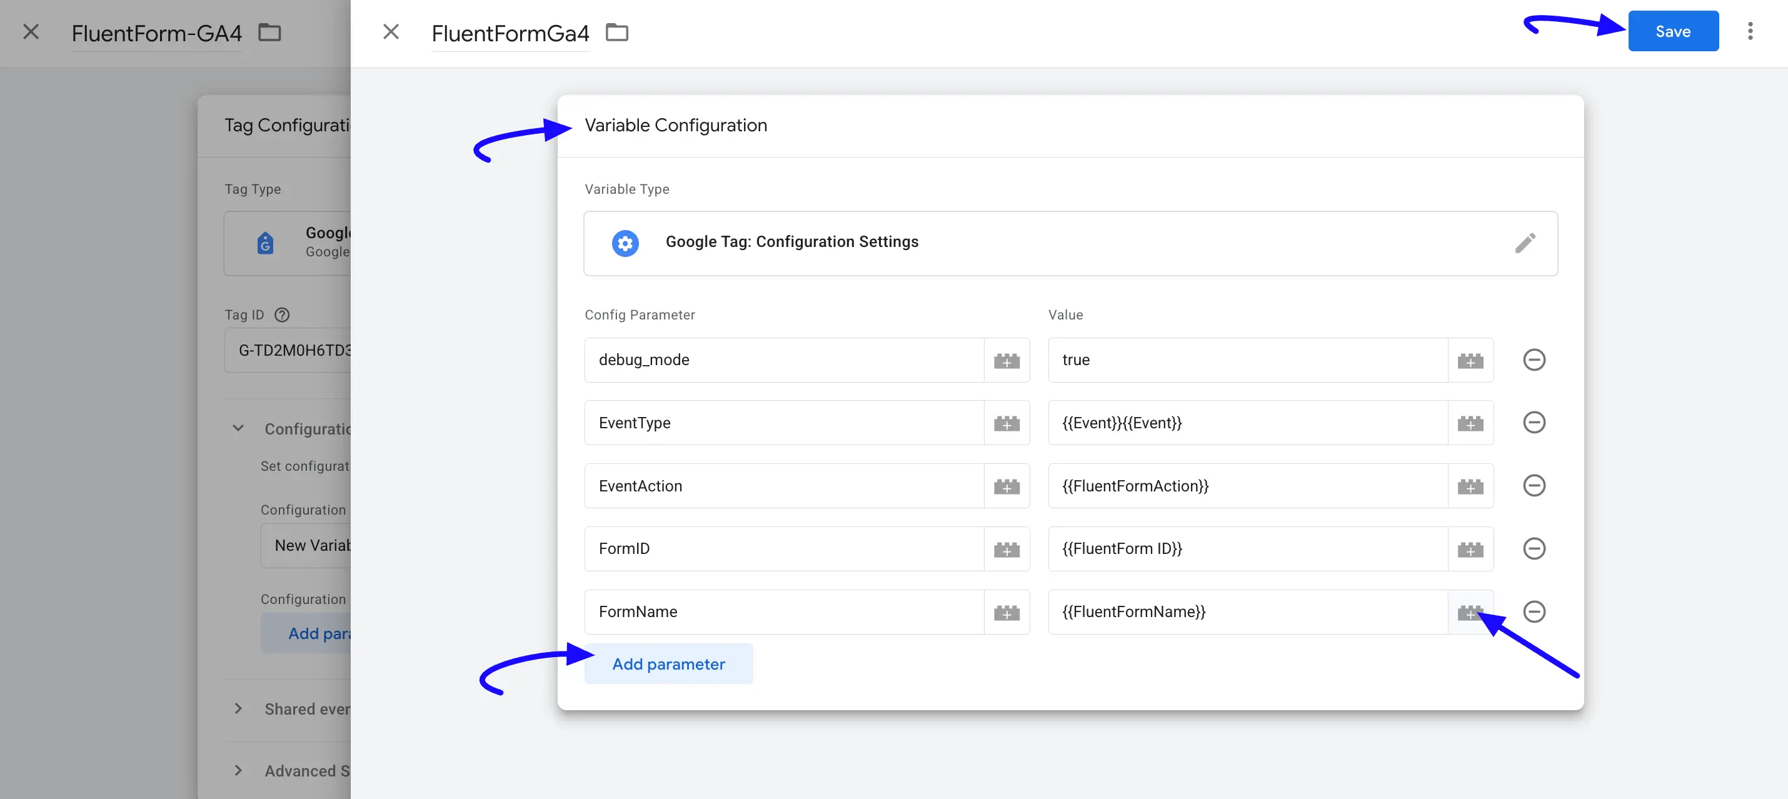
Task: Open the three-dot more options menu
Action: tap(1750, 31)
